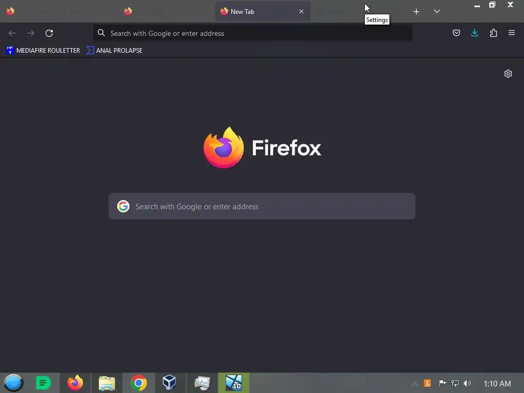This screenshot has height=393, width=524.
Task: Expand hidden system tray icons
Action: pyautogui.click(x=414, y=383)
